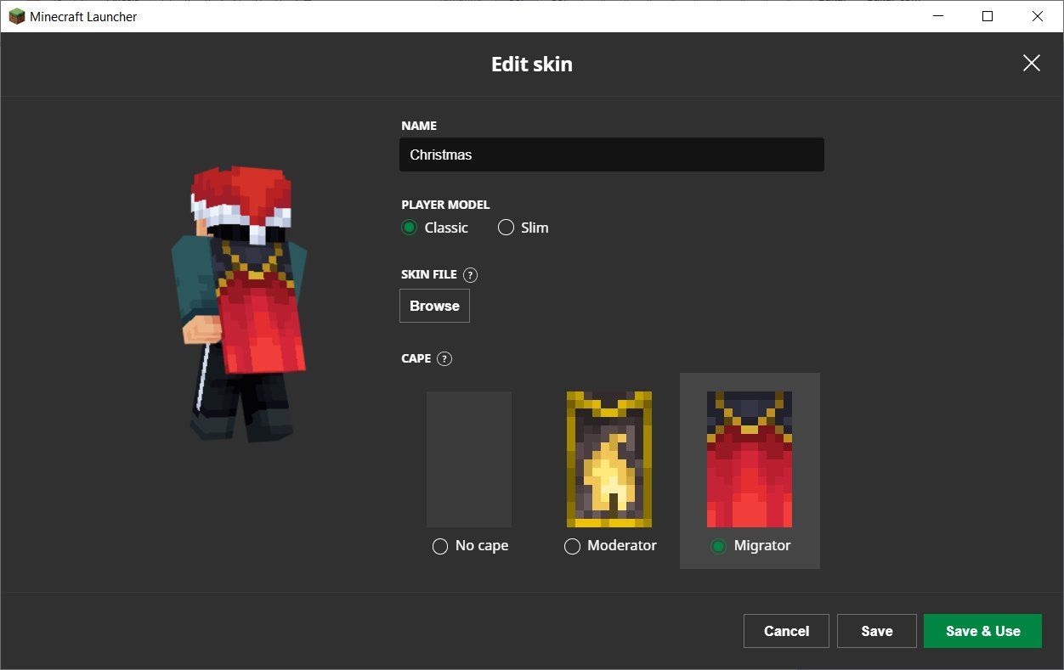Minimize the Minecraft Launcher window
The width and height of the screenshot is (1064, 670).
938,16
